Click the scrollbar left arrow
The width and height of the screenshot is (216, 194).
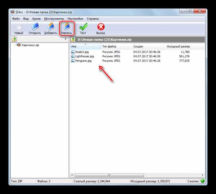72,175
